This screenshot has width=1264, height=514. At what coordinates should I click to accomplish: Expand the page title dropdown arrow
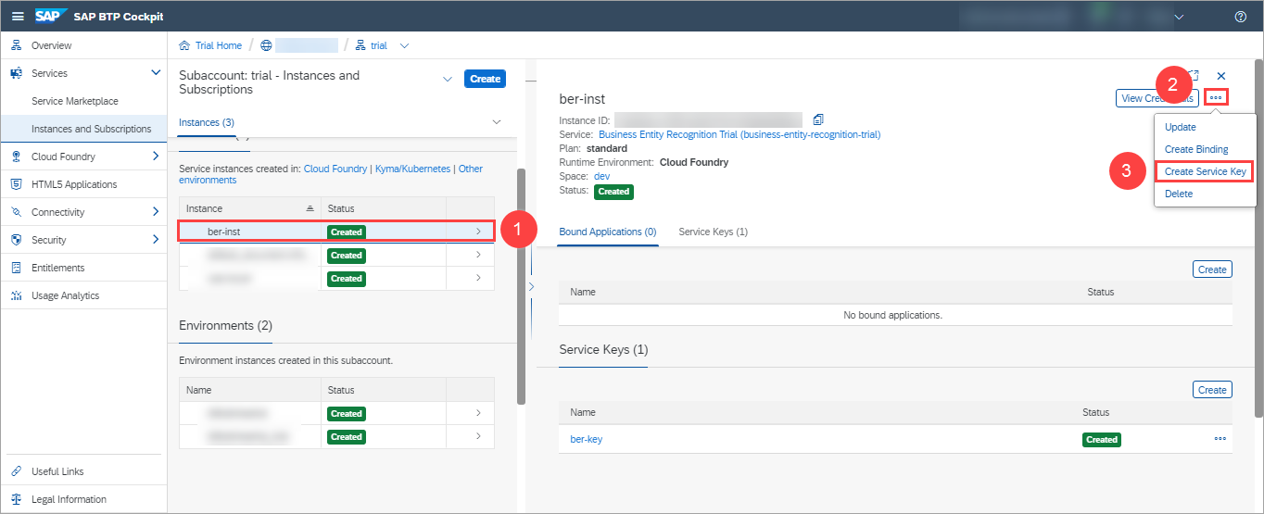click(448, 80)
